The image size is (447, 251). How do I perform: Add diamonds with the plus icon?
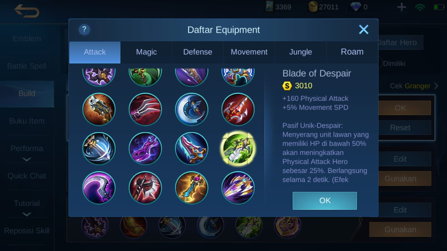pyautogui.click(x=402, y=7)
